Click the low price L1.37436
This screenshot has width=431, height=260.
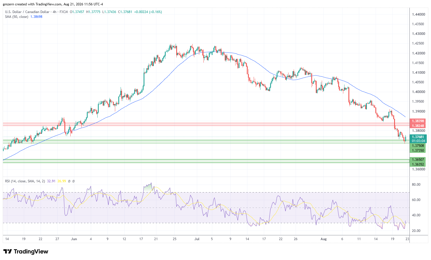(x=109, y=12)
